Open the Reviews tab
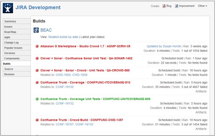 pyautogui.click(x=16, y=74)
